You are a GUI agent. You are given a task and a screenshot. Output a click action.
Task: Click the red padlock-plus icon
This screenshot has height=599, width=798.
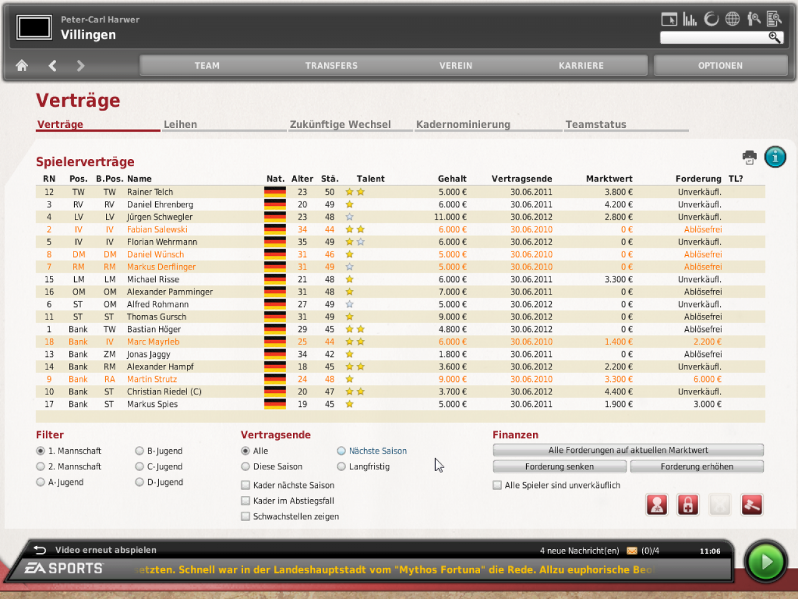point(688,505)
